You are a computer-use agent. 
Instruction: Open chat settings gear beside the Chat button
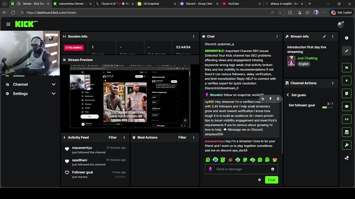point(259,180)
